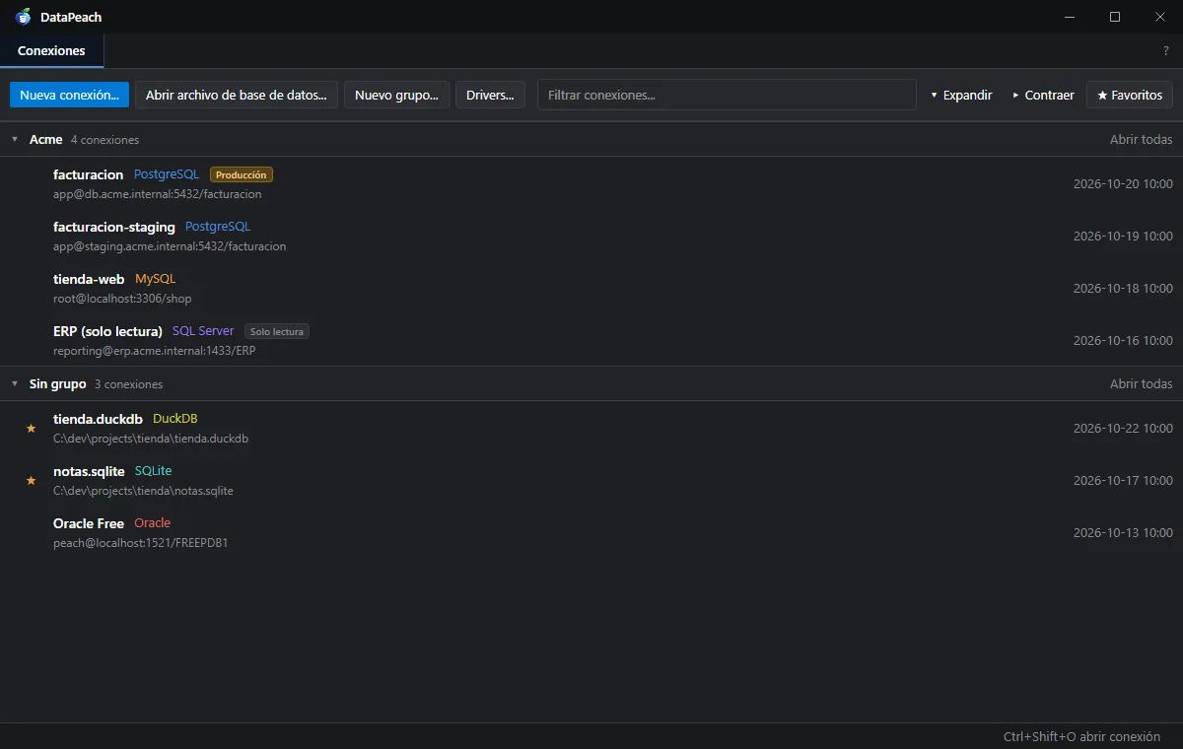
Task: Select the facturacion-staging connection
Action: click(x=114, y=227)
